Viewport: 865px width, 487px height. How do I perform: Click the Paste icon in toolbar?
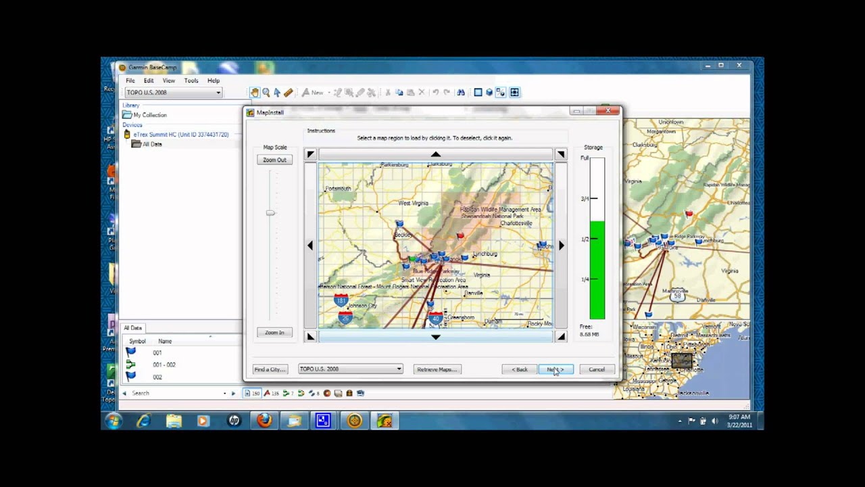tap(410, 93)
